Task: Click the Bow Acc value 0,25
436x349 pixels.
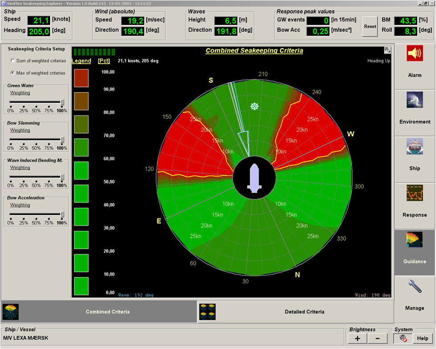Action: (x=318, y=31)
